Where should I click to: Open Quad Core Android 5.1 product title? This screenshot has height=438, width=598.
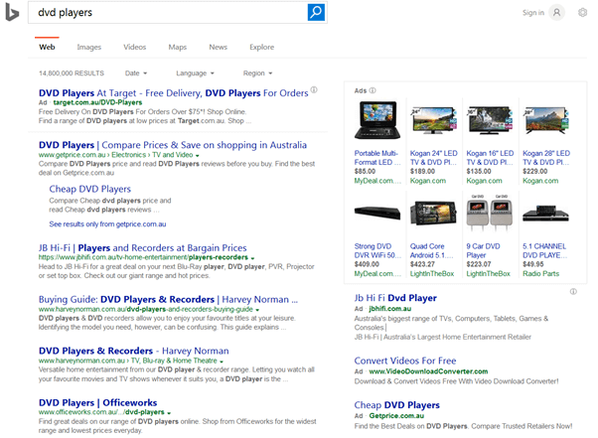pos(432,251)
